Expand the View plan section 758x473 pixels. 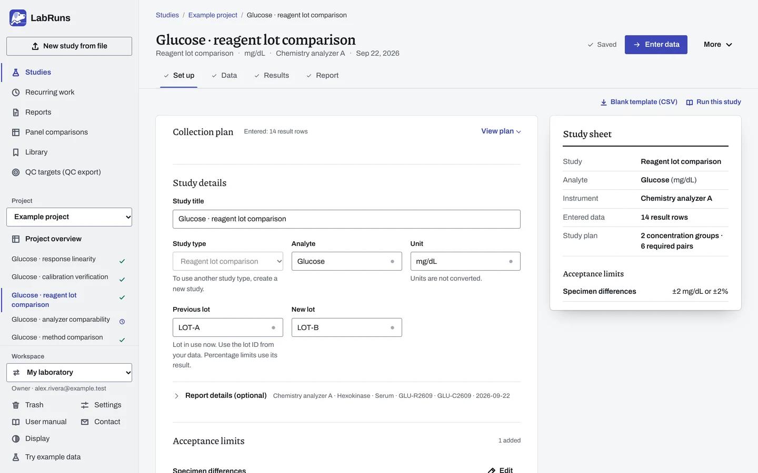click(501, 131)
